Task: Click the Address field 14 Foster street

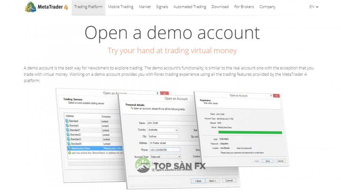Action: coord(174,143)
